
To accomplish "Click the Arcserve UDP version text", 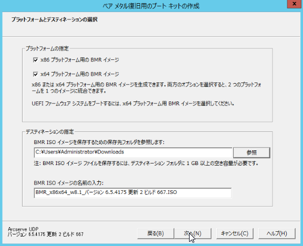I will 46,232.
